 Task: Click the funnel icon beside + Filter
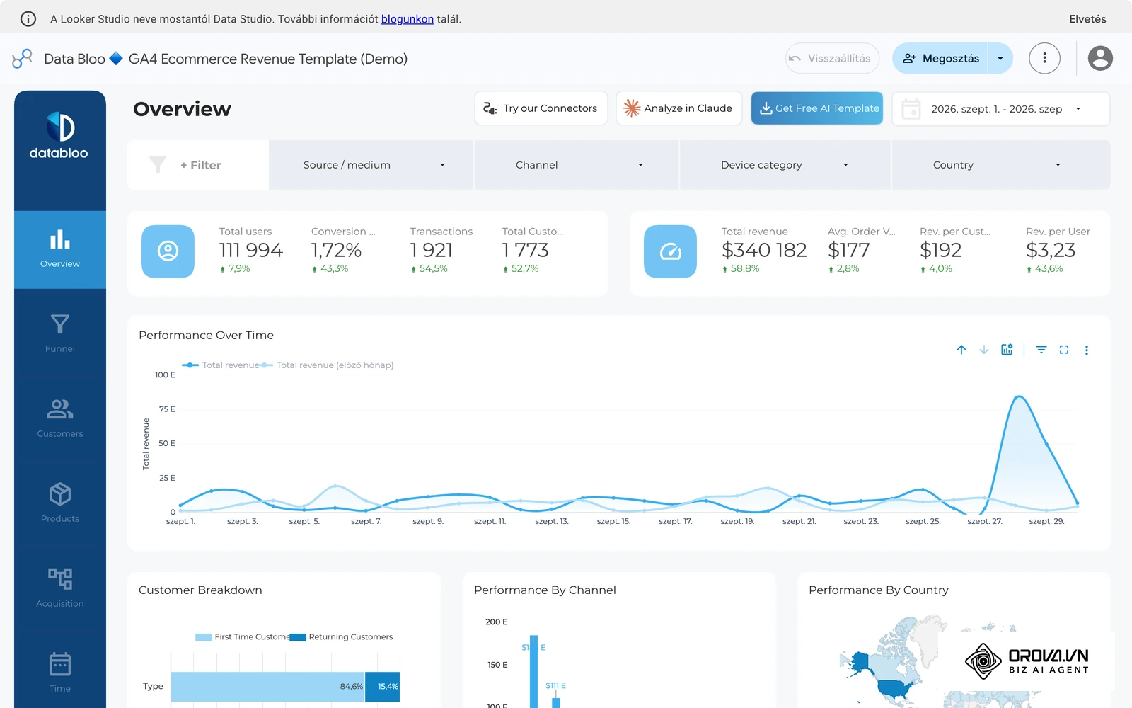(x=158, y=165)
